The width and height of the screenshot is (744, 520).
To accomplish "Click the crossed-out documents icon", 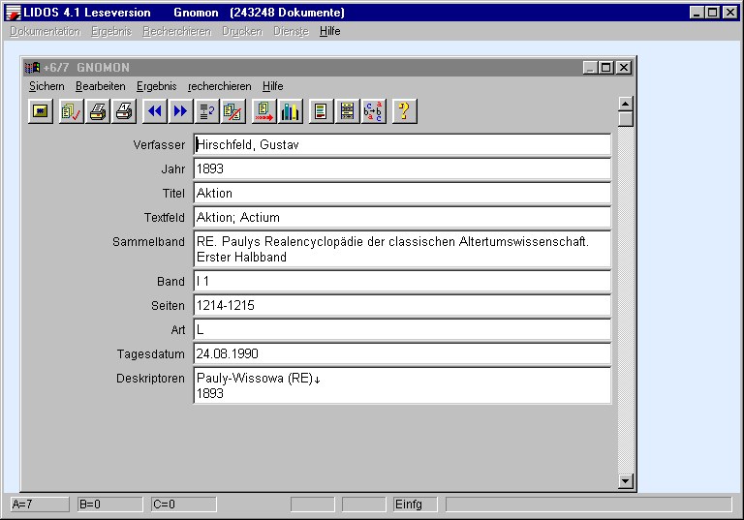I will [x=233, y=111].
